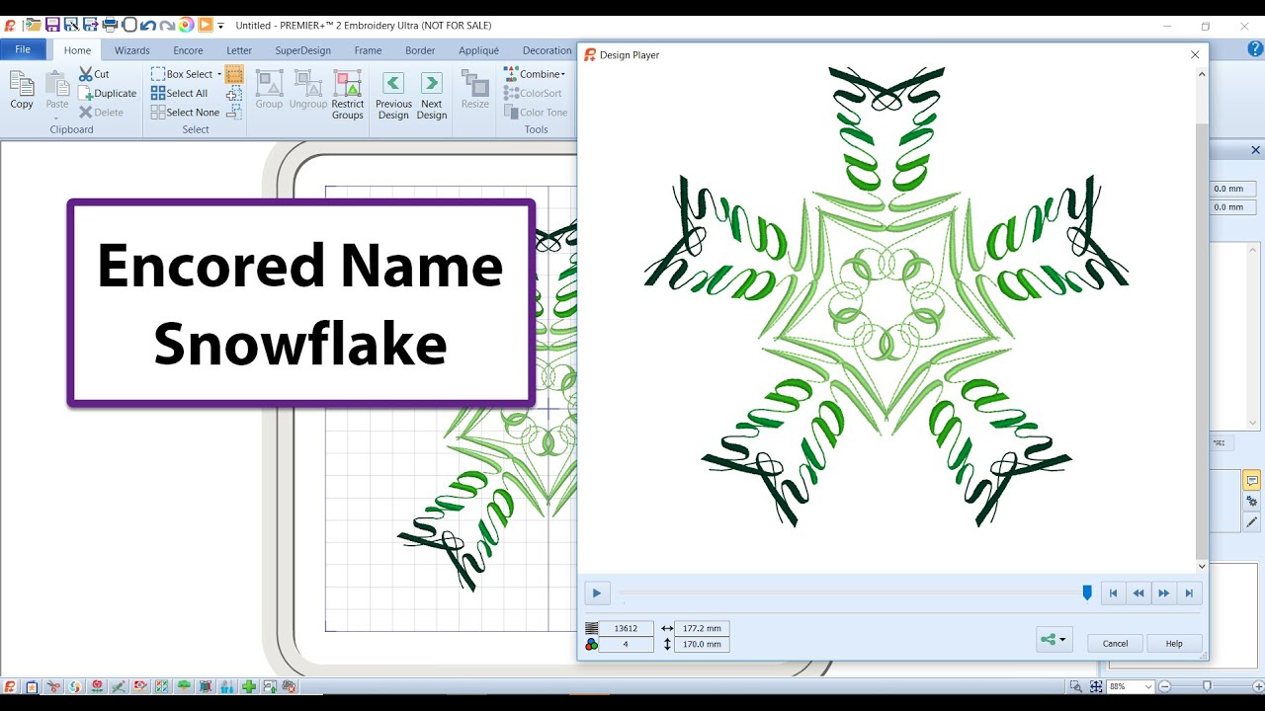Click the height field 170.0 mm
The image size is (1265, 711).
click(x=702, y=644)
